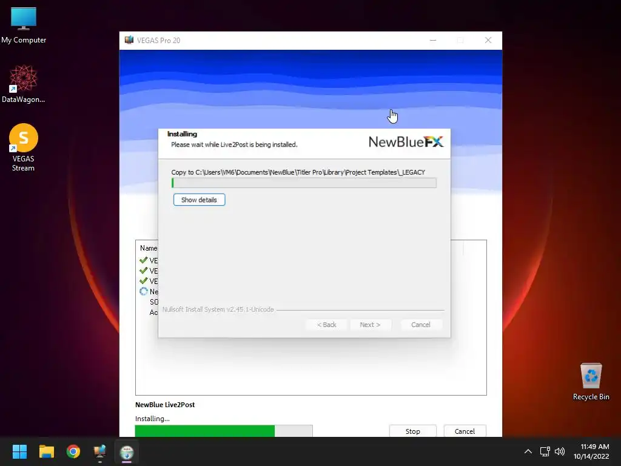Image resolution: width=621 pixels, height=466 pixels.
Task: Click the Stop button in VEGAS Pro installer
Action: tap(412, 431)
